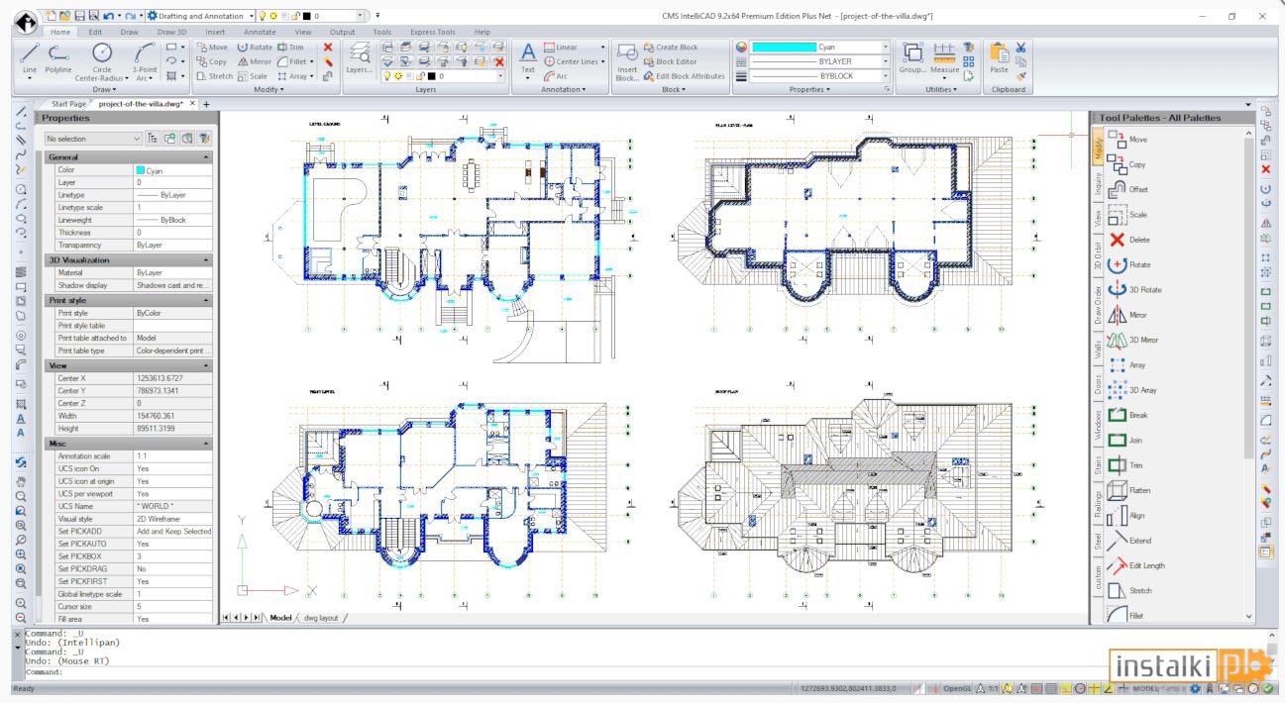1285x703 pixels.
Task: Choose the Circle Center-Radius tool
Action: click(102, 59)
